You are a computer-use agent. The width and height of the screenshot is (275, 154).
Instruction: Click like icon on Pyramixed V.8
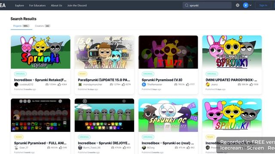[x=188, y=85]
